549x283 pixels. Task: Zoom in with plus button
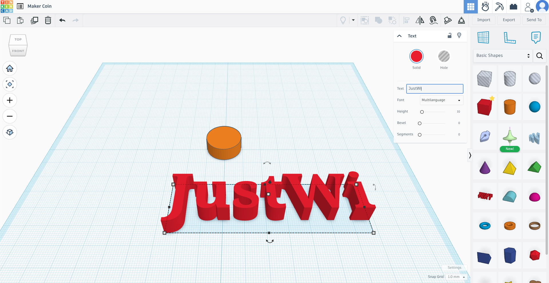pos(10,101)
